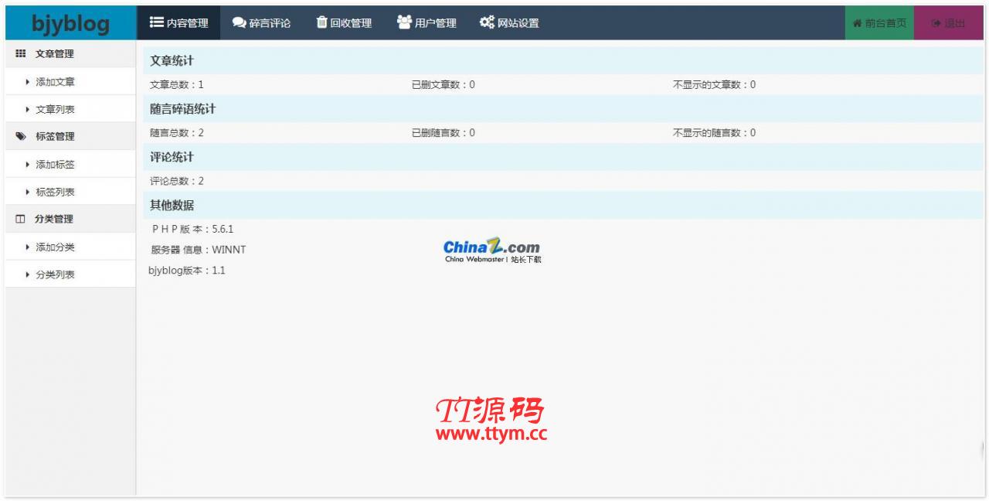Click the arrow before 添加标签
989x501 pixels.
[x=29, y=165]
